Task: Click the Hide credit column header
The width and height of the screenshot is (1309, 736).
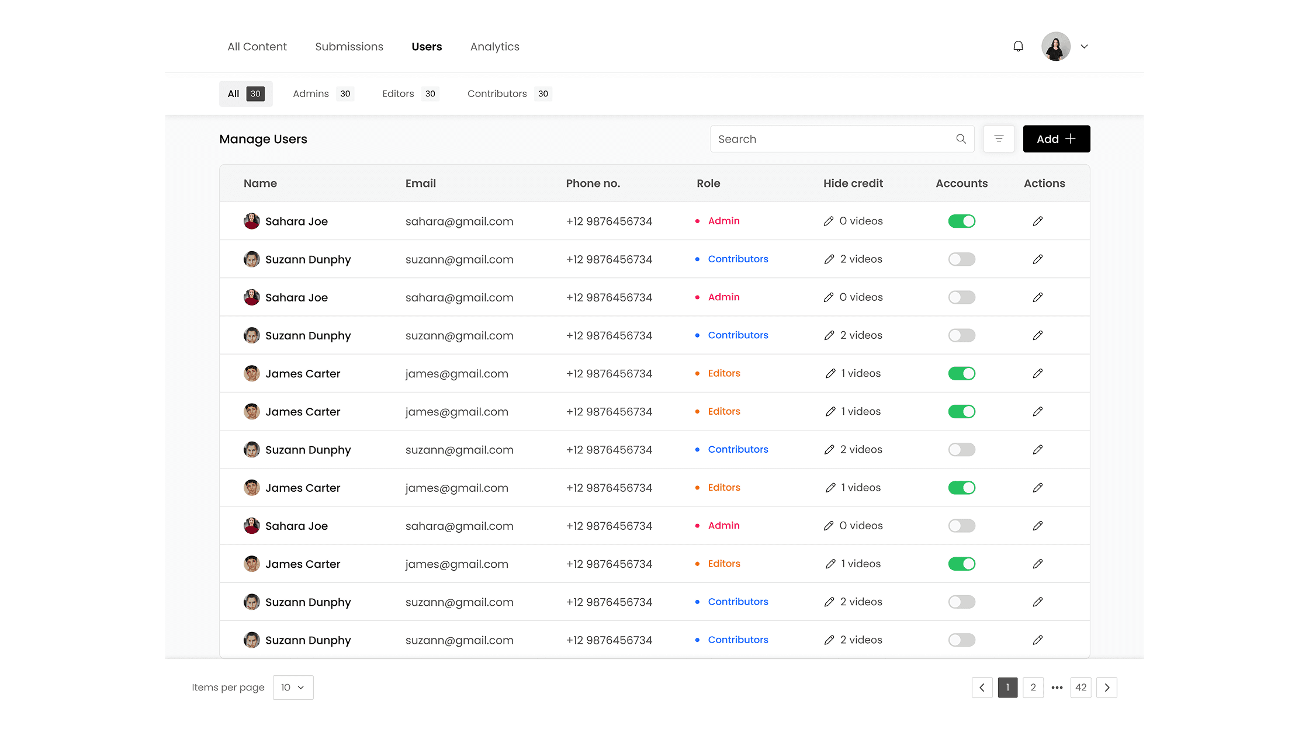Action: [853, 183]
